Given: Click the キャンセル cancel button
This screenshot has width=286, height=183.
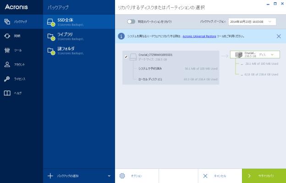Looking at the screenshot, I should pos(220,176).
